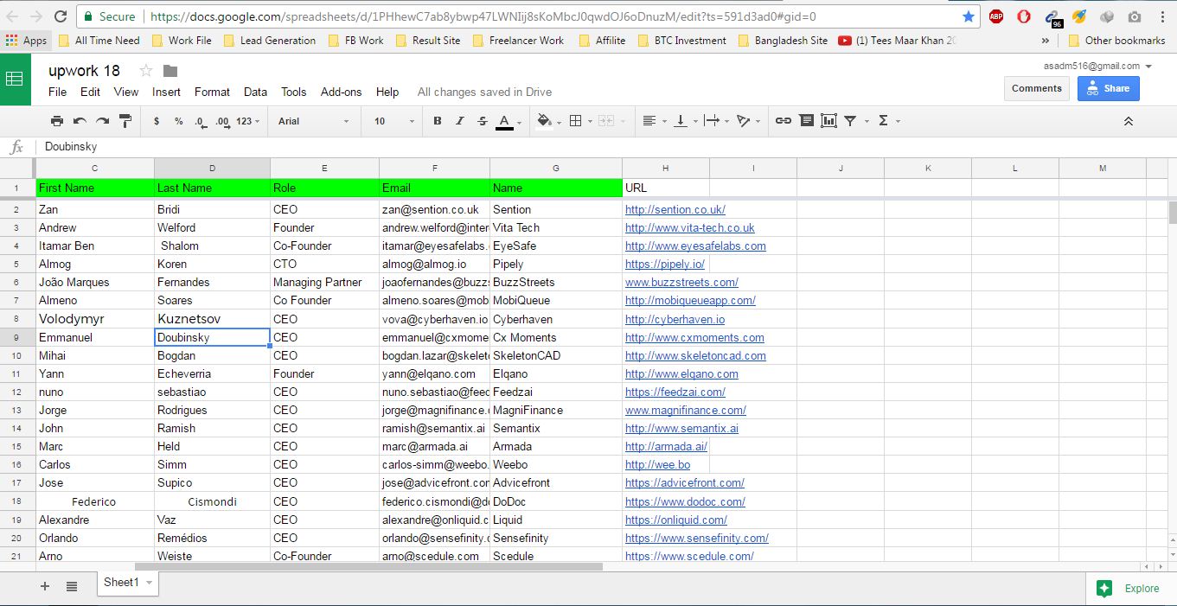Open the fill color picker
The height and width of the screenshot is (606, 1177).
pyautogui.click(x=549, y=121)
